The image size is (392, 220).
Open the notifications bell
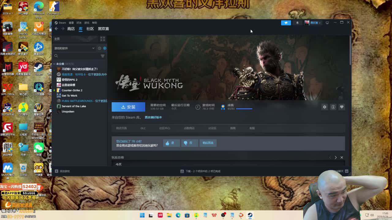click(x=297, y=23)
